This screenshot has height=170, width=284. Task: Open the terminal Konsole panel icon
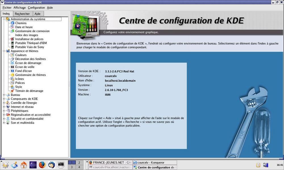(x=61, y=165)
